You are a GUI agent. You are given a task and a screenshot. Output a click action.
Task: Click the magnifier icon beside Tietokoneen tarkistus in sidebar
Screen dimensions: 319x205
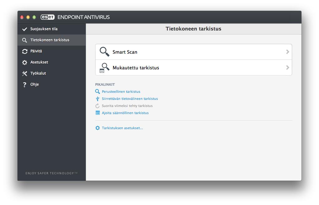(24, 40)
